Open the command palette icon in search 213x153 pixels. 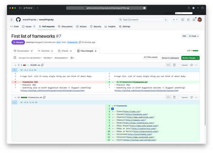(x=165, y=20)
